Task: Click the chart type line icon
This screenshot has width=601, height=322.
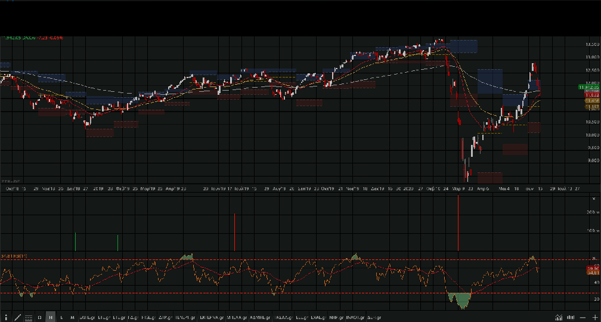Action: pyautogui.click(x=559, y=317)
